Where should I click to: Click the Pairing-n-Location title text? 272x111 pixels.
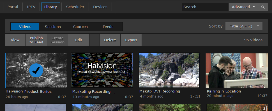pos(224,91)
